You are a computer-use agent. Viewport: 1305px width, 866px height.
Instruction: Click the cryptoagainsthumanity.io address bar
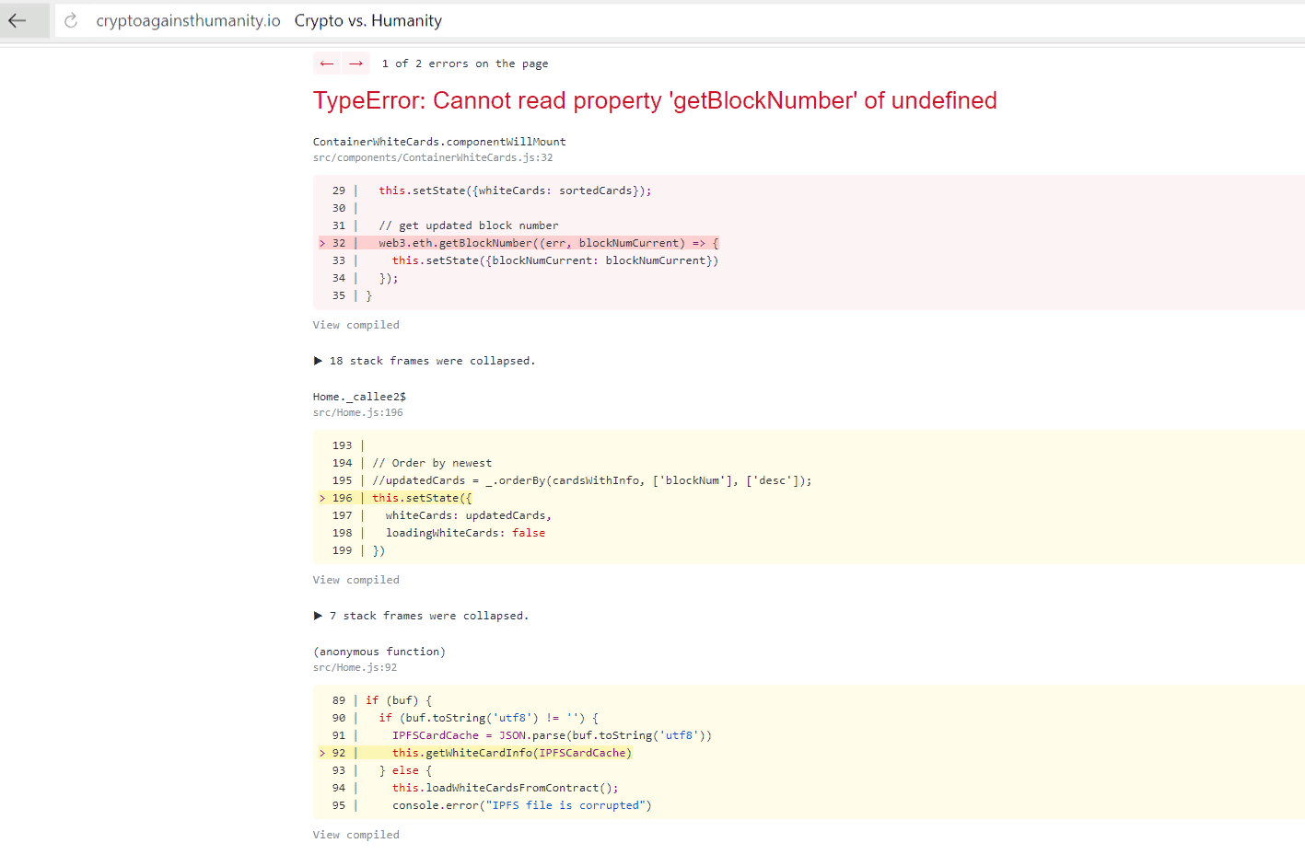click(x=188, y=20)
